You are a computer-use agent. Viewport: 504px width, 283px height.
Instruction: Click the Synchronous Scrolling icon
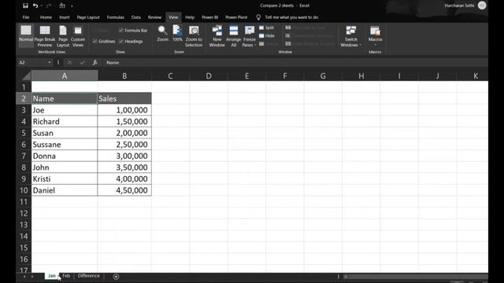pos(288,36)
